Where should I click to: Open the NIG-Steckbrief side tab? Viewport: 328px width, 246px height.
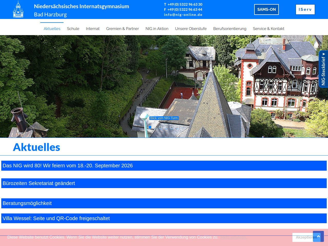pyautogui.click(x=323, y=69)
